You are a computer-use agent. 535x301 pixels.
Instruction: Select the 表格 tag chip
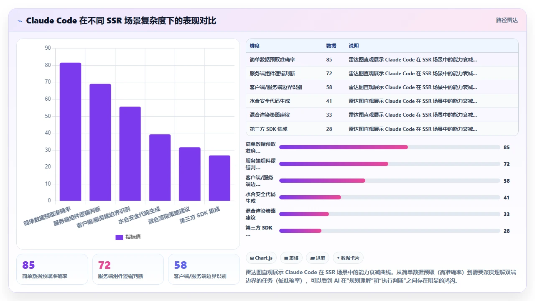coord(291,258)
